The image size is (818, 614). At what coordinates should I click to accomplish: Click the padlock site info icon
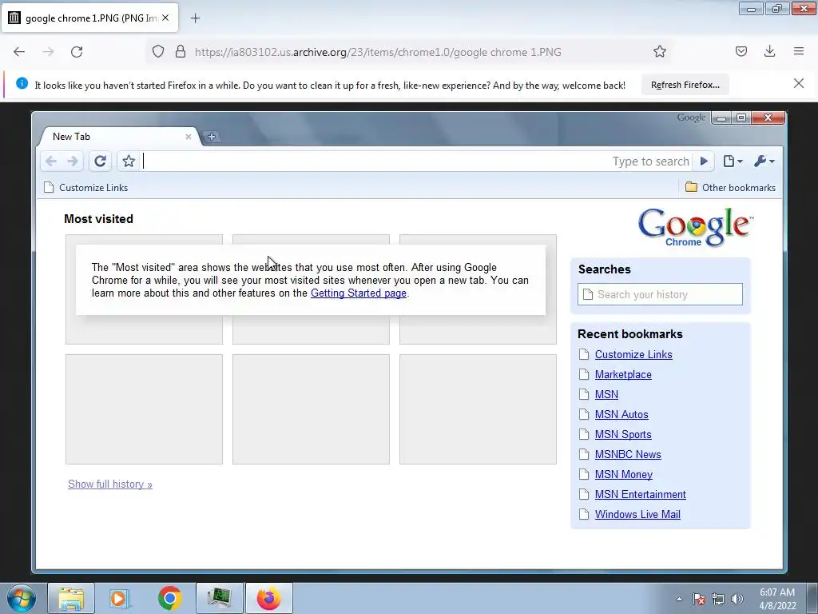tap(181, 52)
